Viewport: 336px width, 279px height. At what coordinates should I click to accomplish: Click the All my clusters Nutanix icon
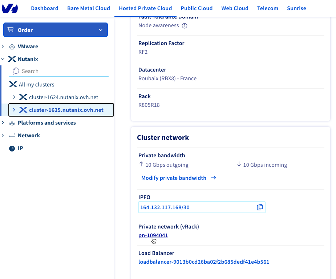click(x=13, y=84)
